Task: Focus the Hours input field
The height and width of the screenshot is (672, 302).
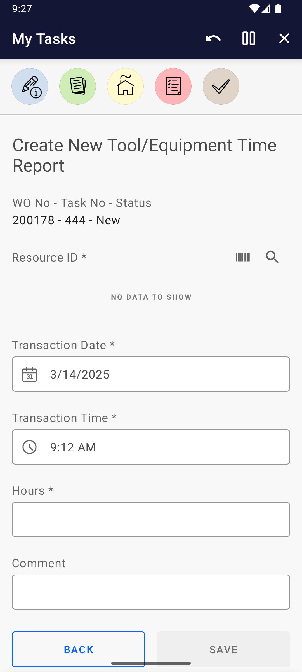Action: tap(151, 520)
